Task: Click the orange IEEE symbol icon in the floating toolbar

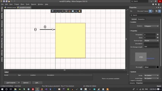Action: coord(70,11)
